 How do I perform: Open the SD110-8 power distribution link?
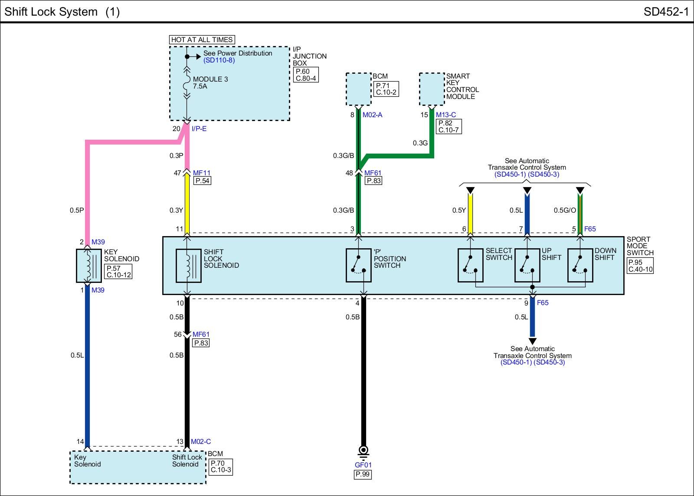(219, 60)
